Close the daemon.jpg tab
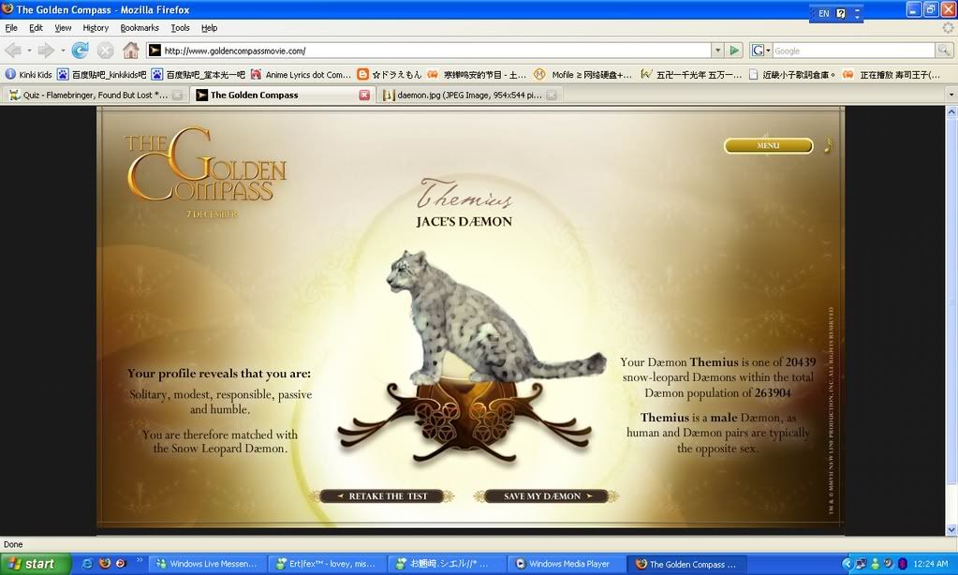Screen dimensions: 958x575 552,95
